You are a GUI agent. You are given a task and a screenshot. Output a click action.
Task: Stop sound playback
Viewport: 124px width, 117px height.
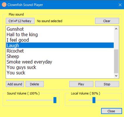pos(107,84)
